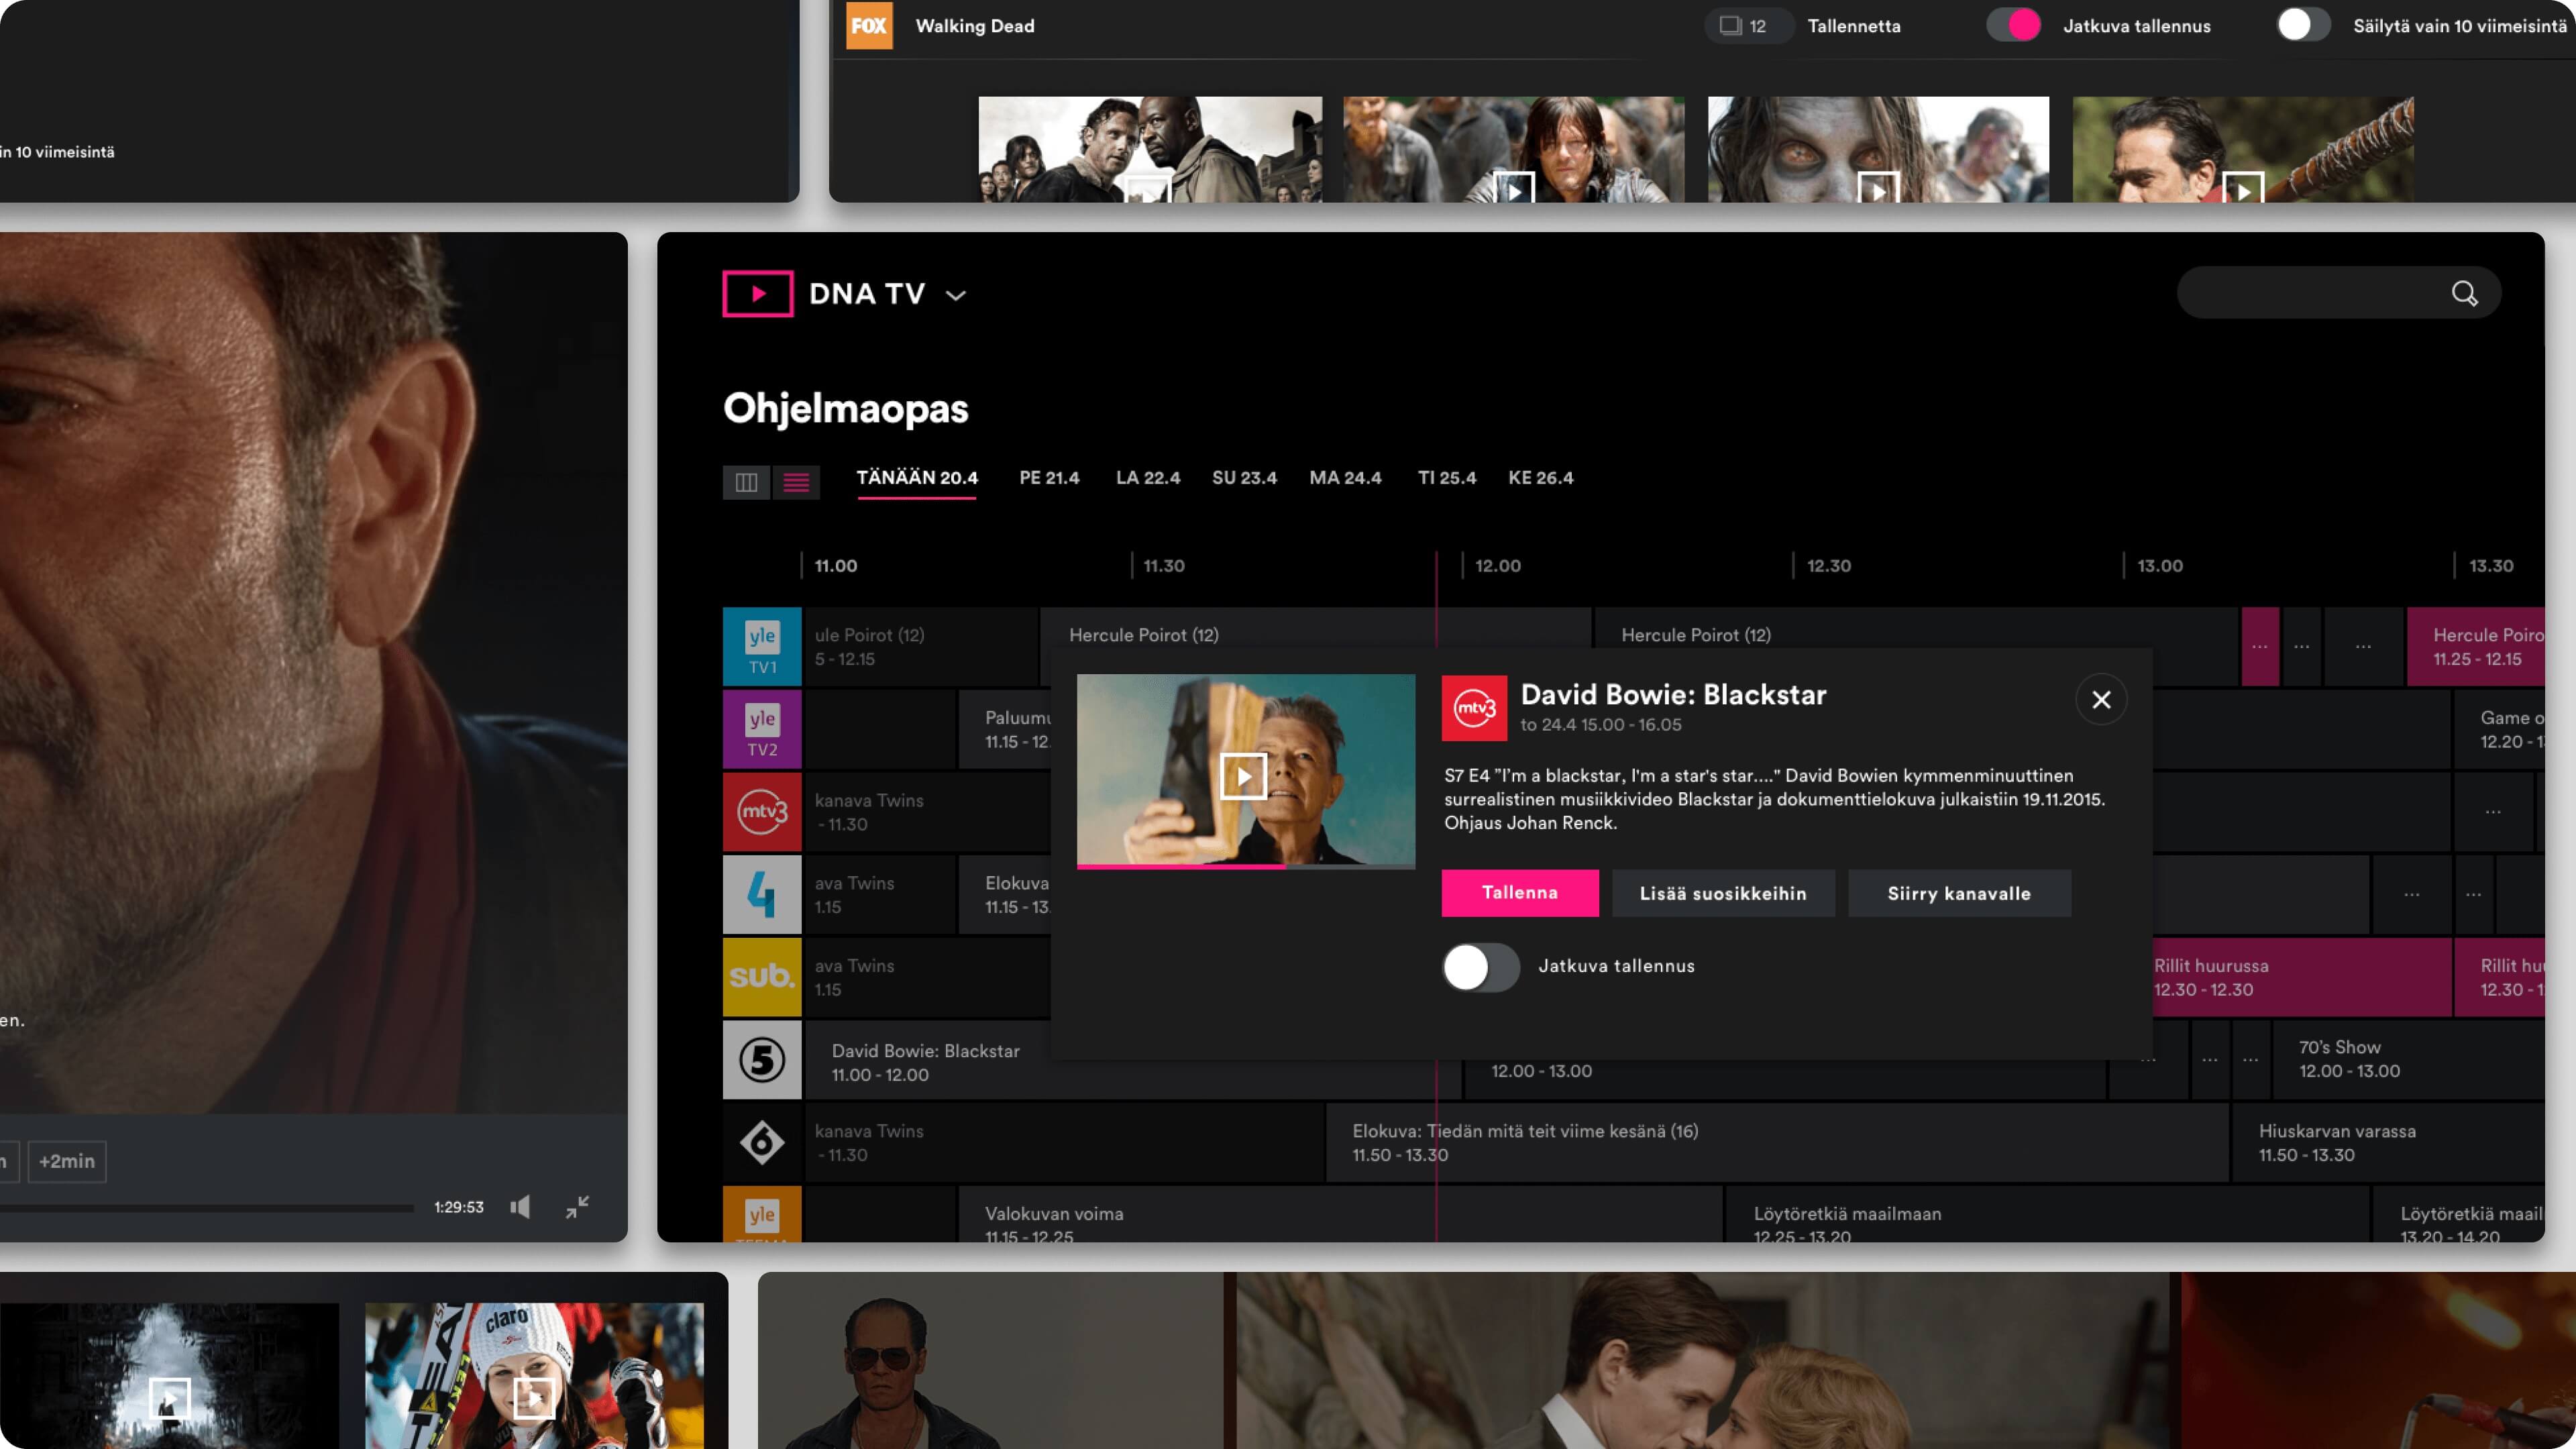Click the MTV3 logo in popup header

tap(1474, 708)
